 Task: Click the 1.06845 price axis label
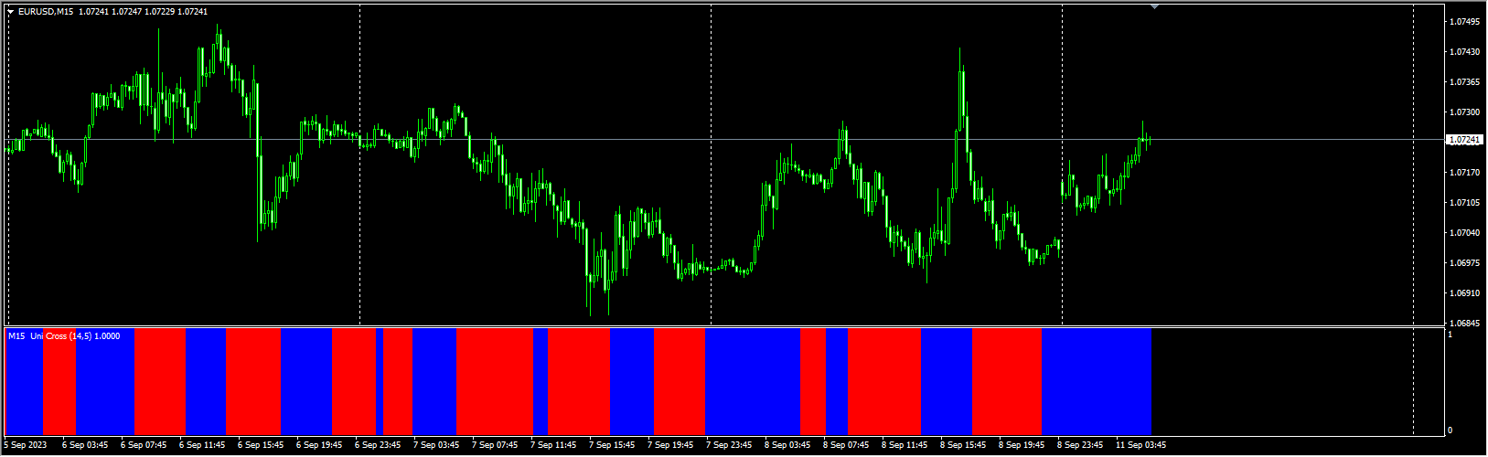1466,324
